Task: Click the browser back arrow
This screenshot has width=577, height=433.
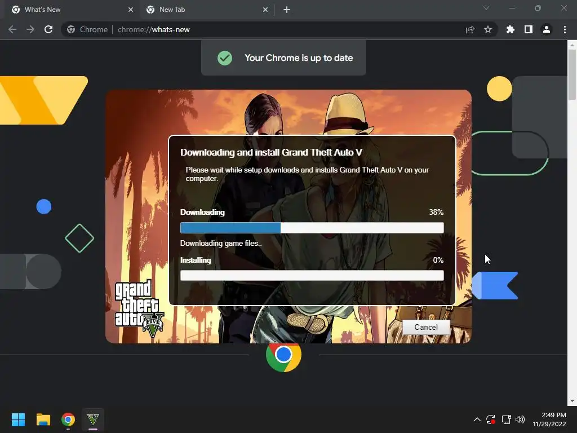Action: pyautogui.click(x=12, y=29)
